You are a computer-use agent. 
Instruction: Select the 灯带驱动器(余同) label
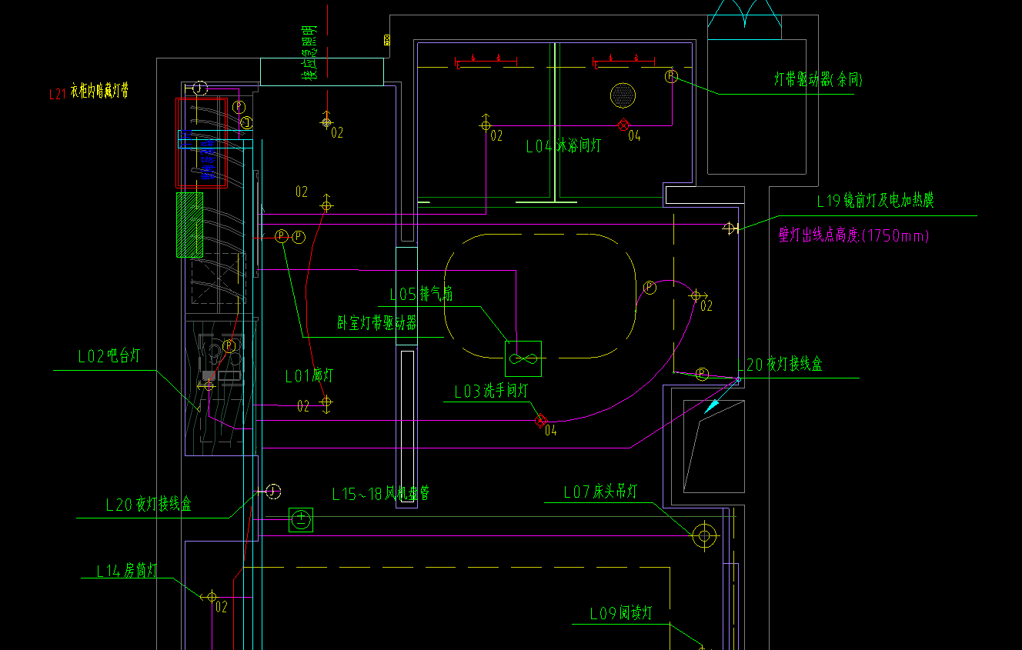coord(818,80)
